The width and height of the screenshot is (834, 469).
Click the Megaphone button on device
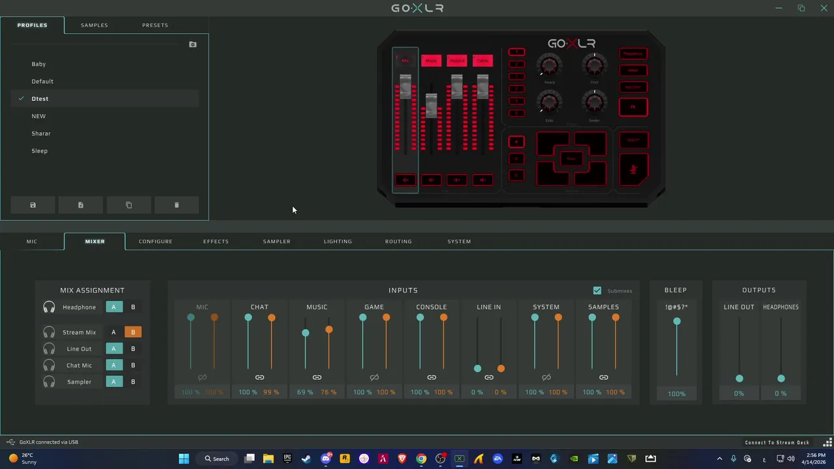pos(633,53)
